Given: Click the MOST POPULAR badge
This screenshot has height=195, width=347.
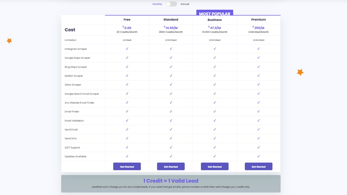Looking at the screenshot, I should point(215,13).
